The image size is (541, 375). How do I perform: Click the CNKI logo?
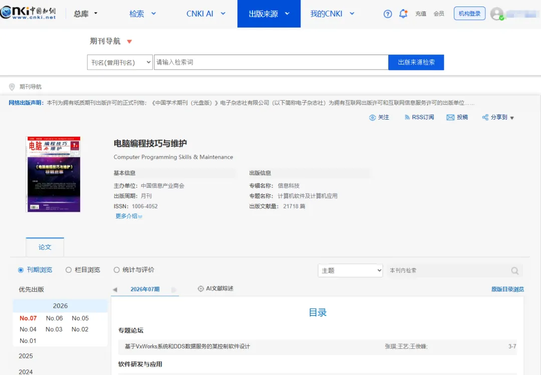[x=28, y=13]
